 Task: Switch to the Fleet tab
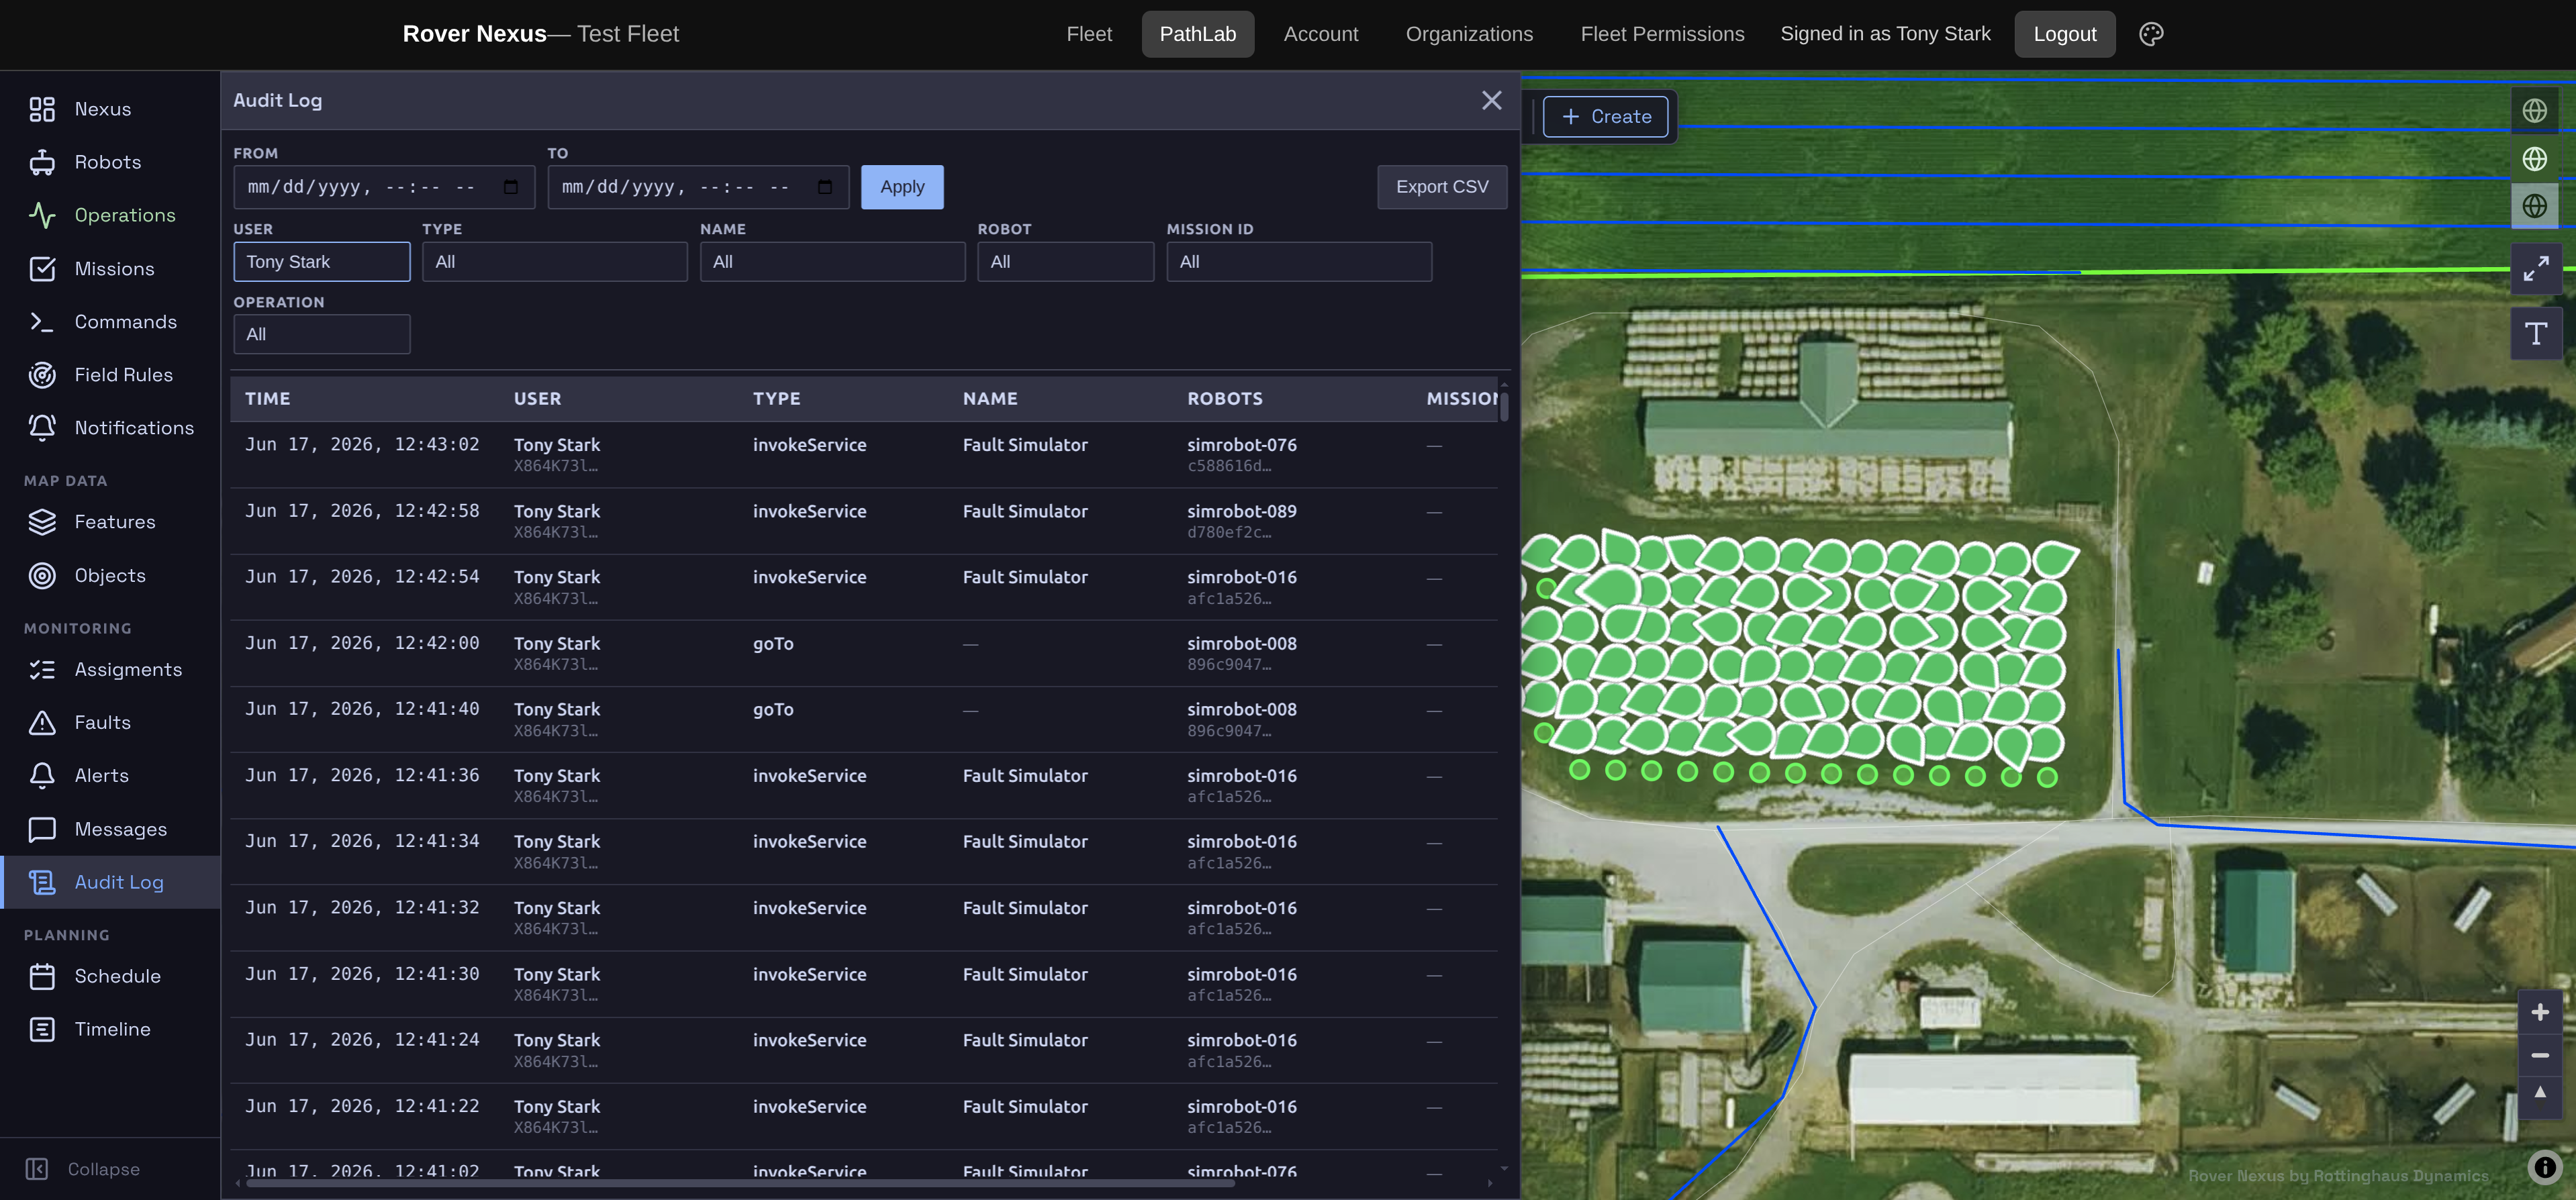1088,34
